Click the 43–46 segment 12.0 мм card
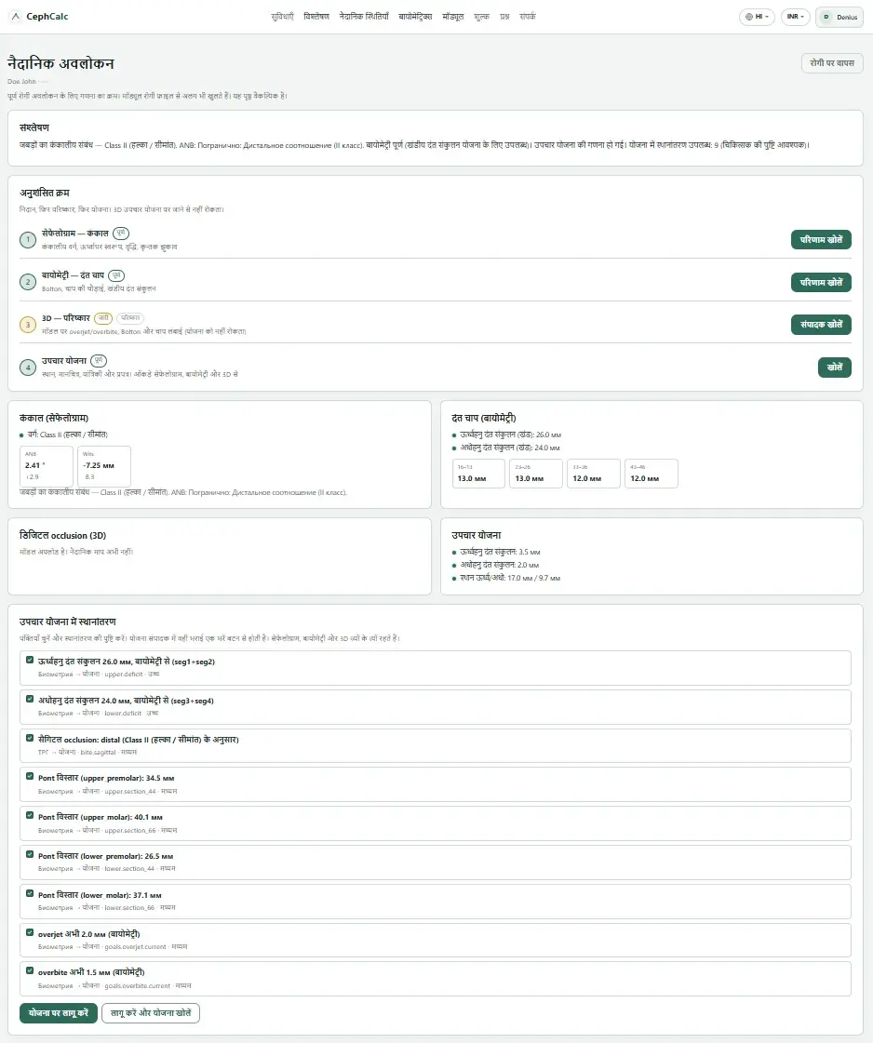The height and width of the screenshot is (1043, 873). (x=651, y=474)
